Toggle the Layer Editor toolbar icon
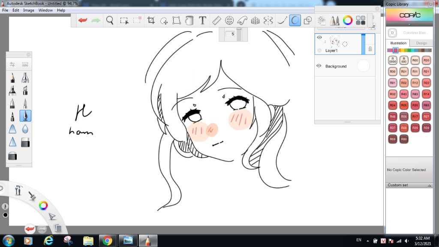This screenshot has height=247, width=439. click(322, 21)
